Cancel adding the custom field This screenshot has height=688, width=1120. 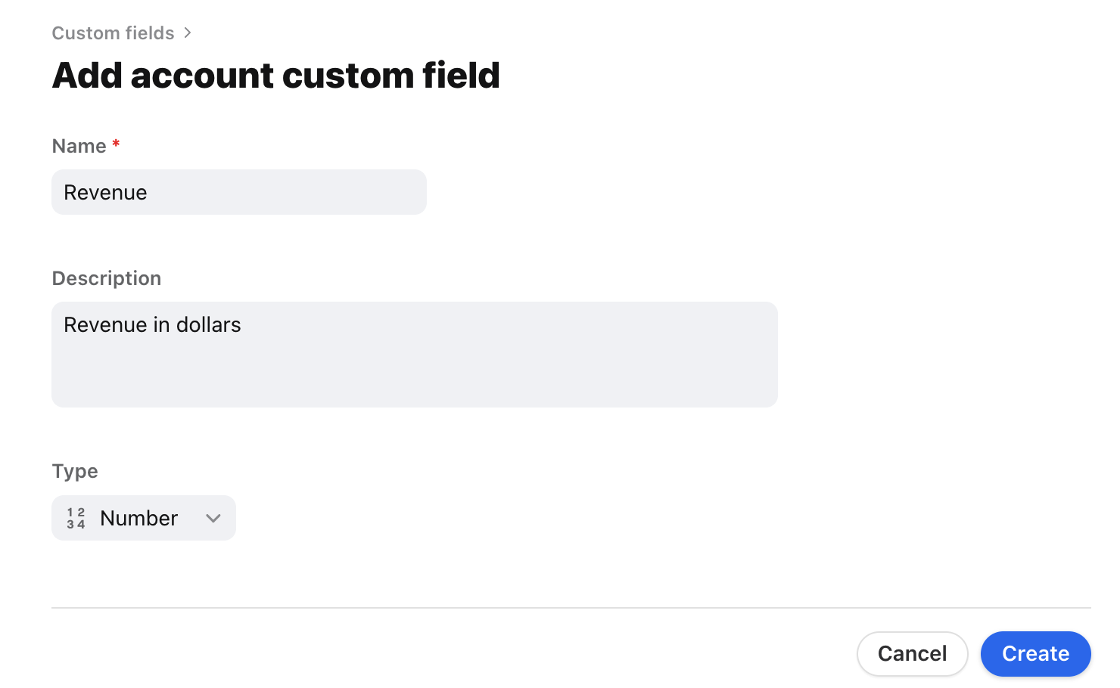(x=913, y=654)
